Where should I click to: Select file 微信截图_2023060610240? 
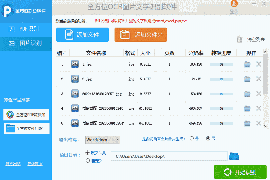coord(103,108)
